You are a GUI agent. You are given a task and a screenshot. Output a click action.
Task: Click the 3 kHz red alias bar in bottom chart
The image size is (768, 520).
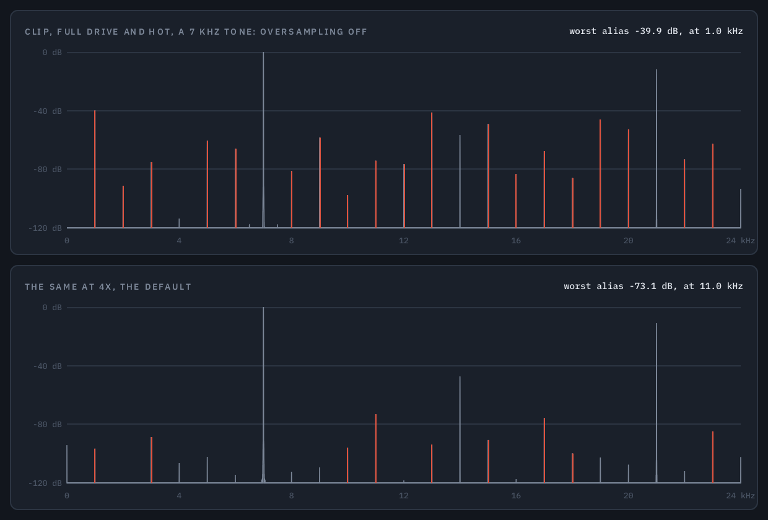click(x=151, y=460)
